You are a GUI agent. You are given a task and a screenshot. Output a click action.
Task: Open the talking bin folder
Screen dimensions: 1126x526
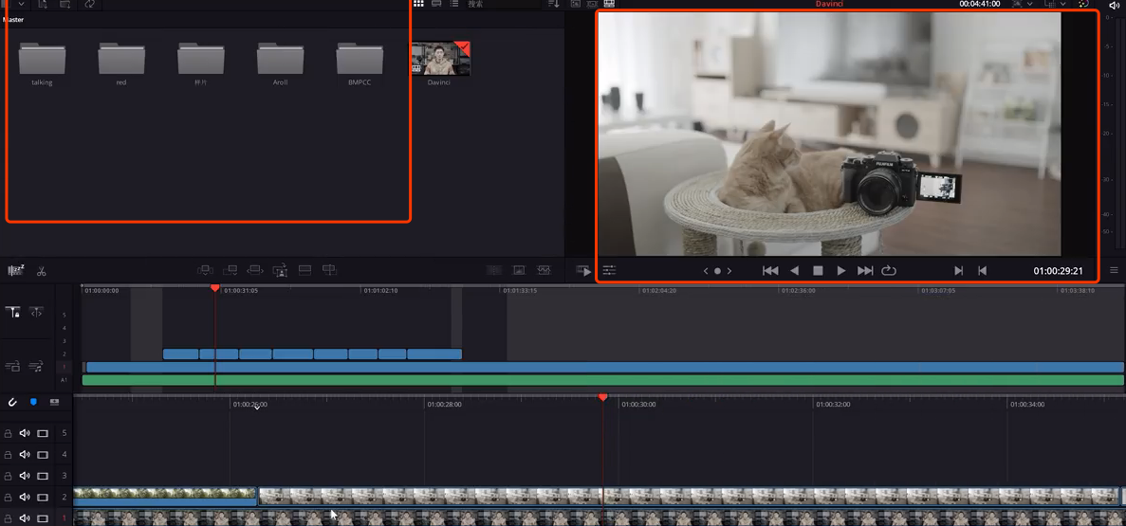[x=42, y=59]
